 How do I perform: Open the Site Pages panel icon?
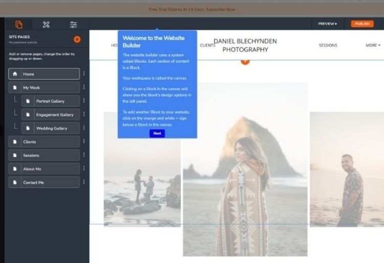coord(19,25)
